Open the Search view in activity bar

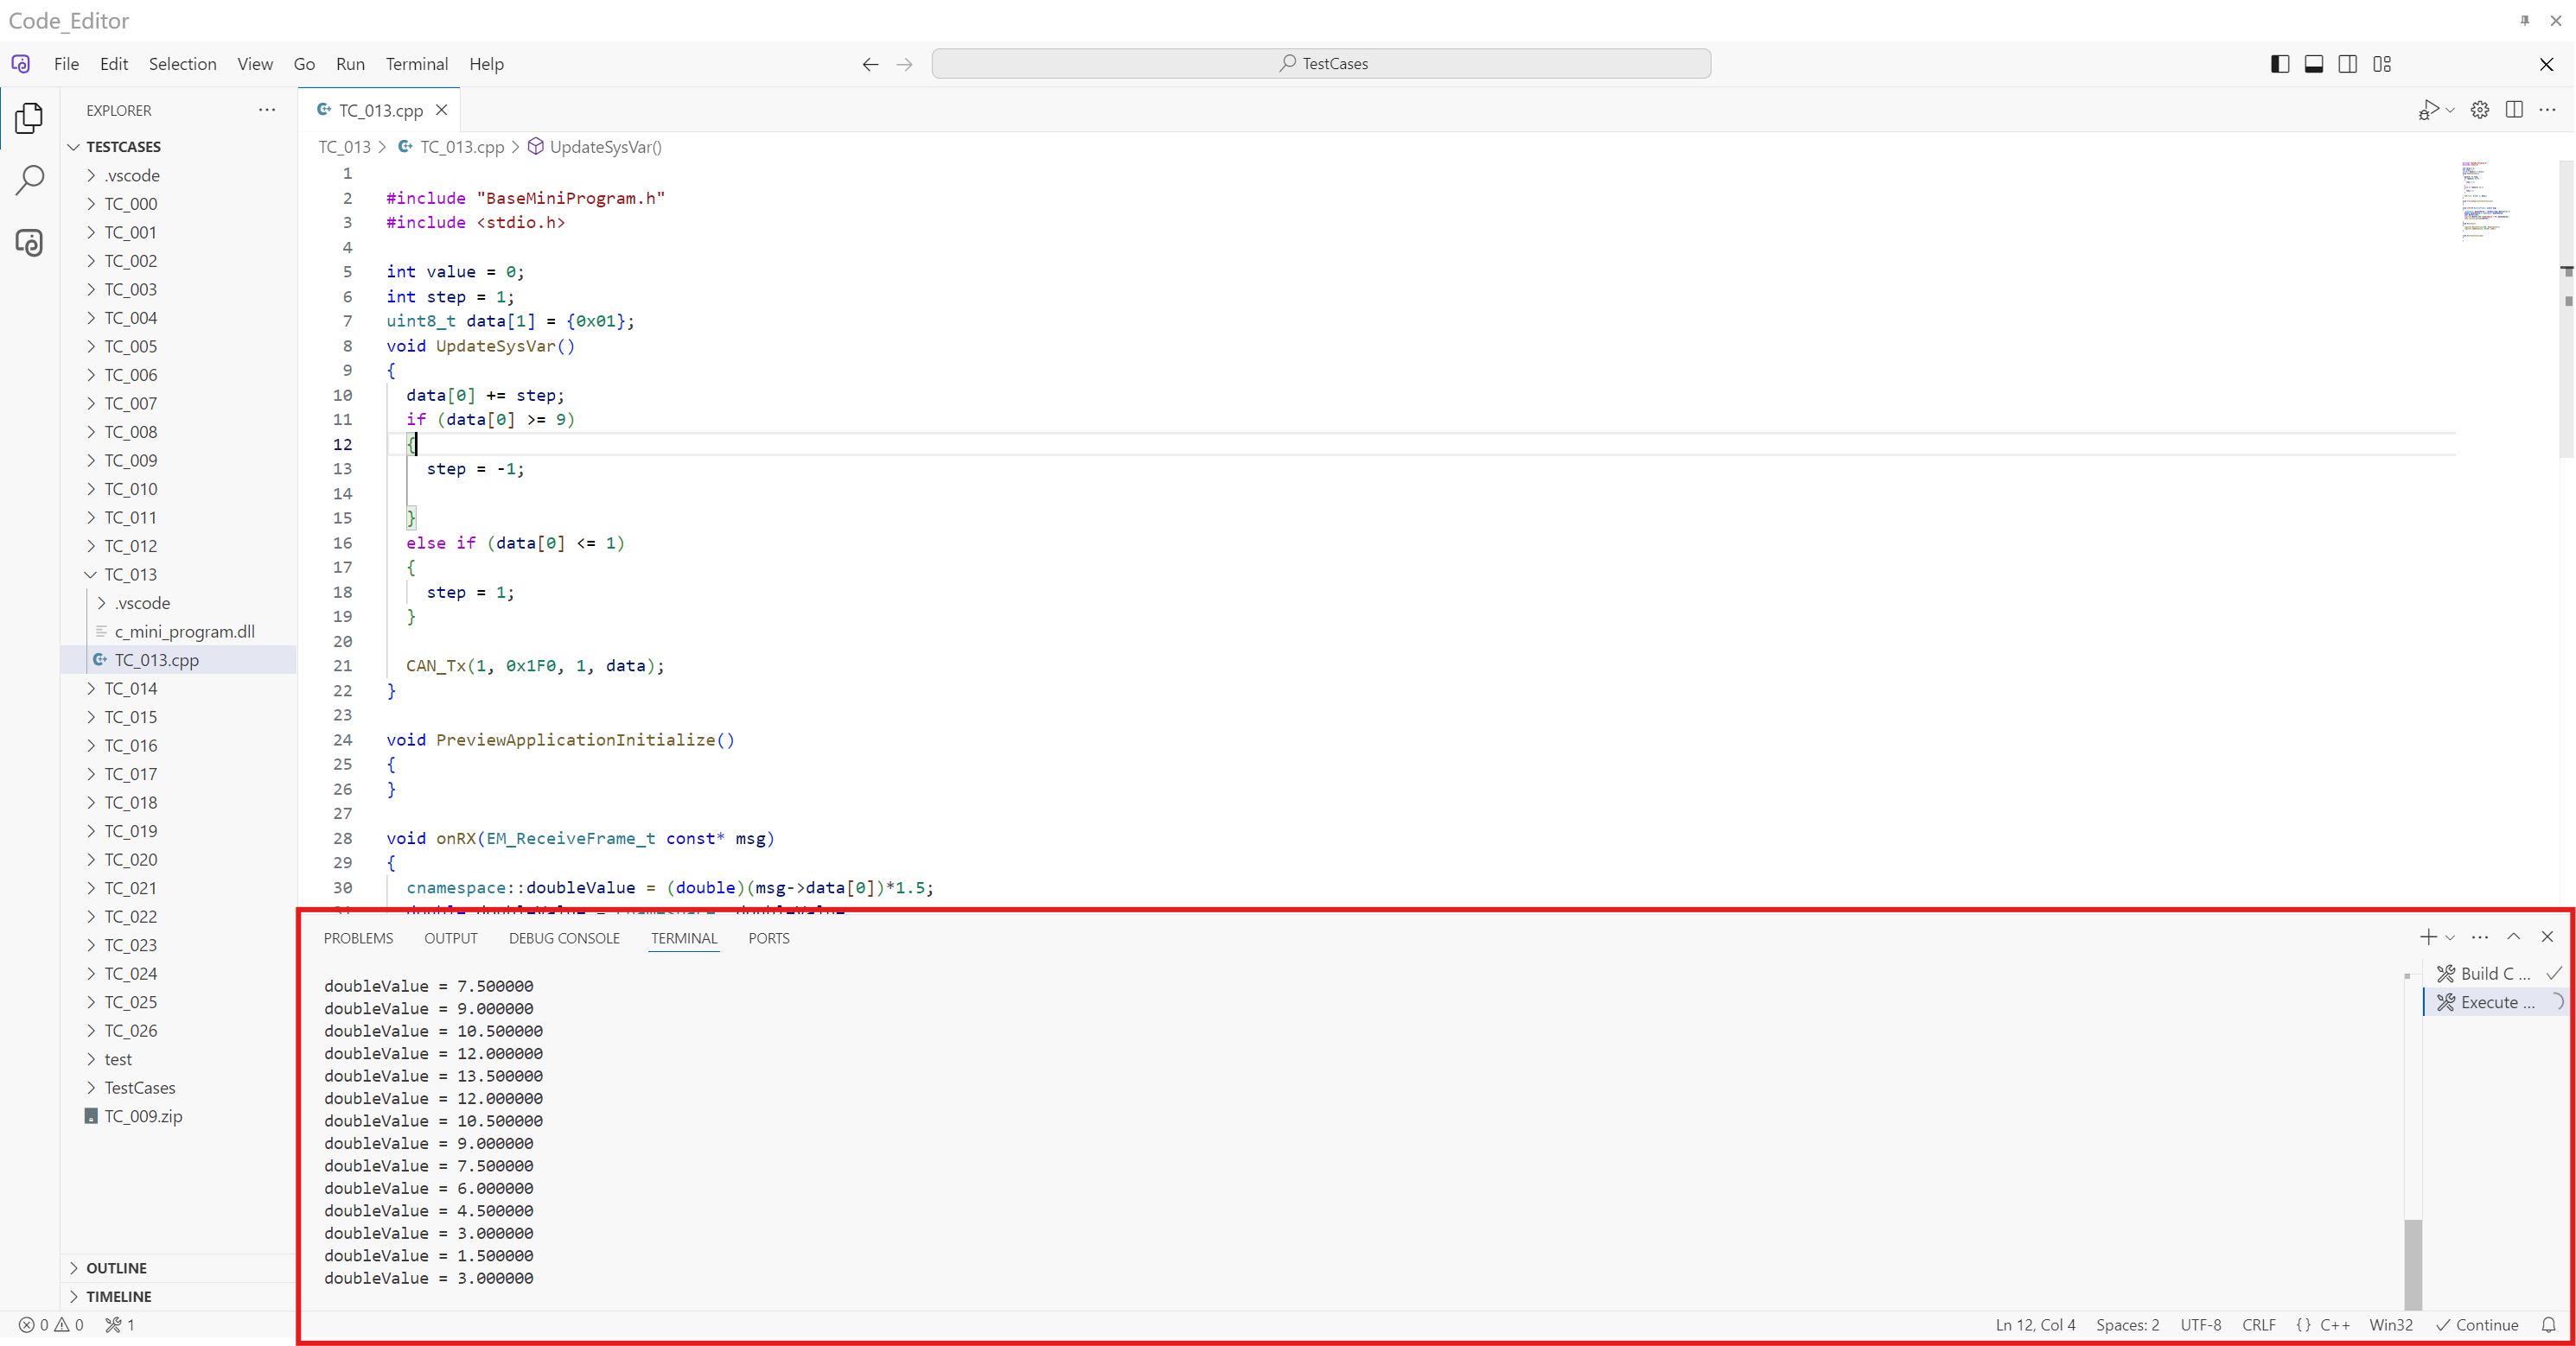[x=29, y=181]
